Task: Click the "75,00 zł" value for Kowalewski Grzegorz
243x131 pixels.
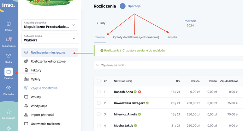Action: click(233, 103)
